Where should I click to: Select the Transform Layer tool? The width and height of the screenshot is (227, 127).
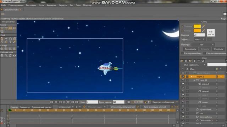pos(2,38)
